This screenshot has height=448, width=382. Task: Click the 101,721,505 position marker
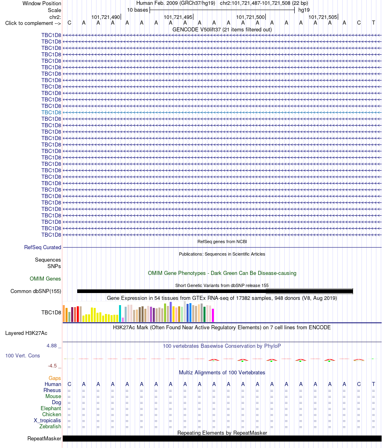[x=323, y=17]
